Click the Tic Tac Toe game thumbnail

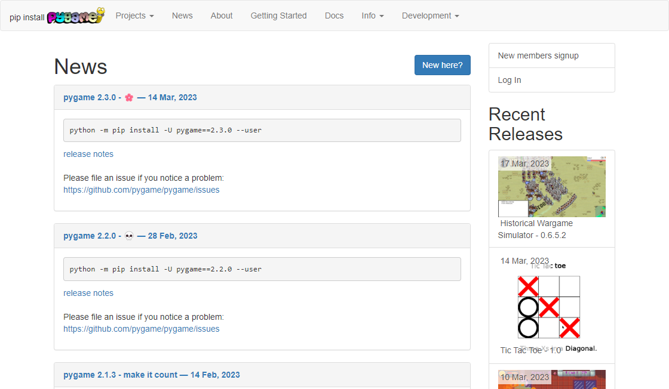(548, 307)
